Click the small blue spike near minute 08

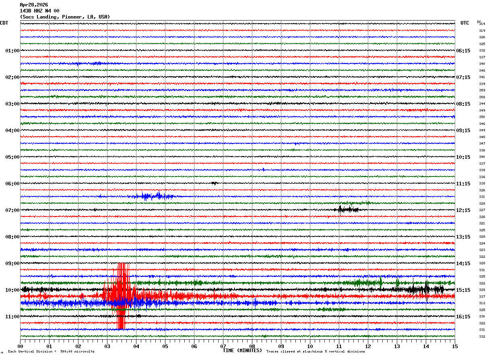[x=264, y=169]
